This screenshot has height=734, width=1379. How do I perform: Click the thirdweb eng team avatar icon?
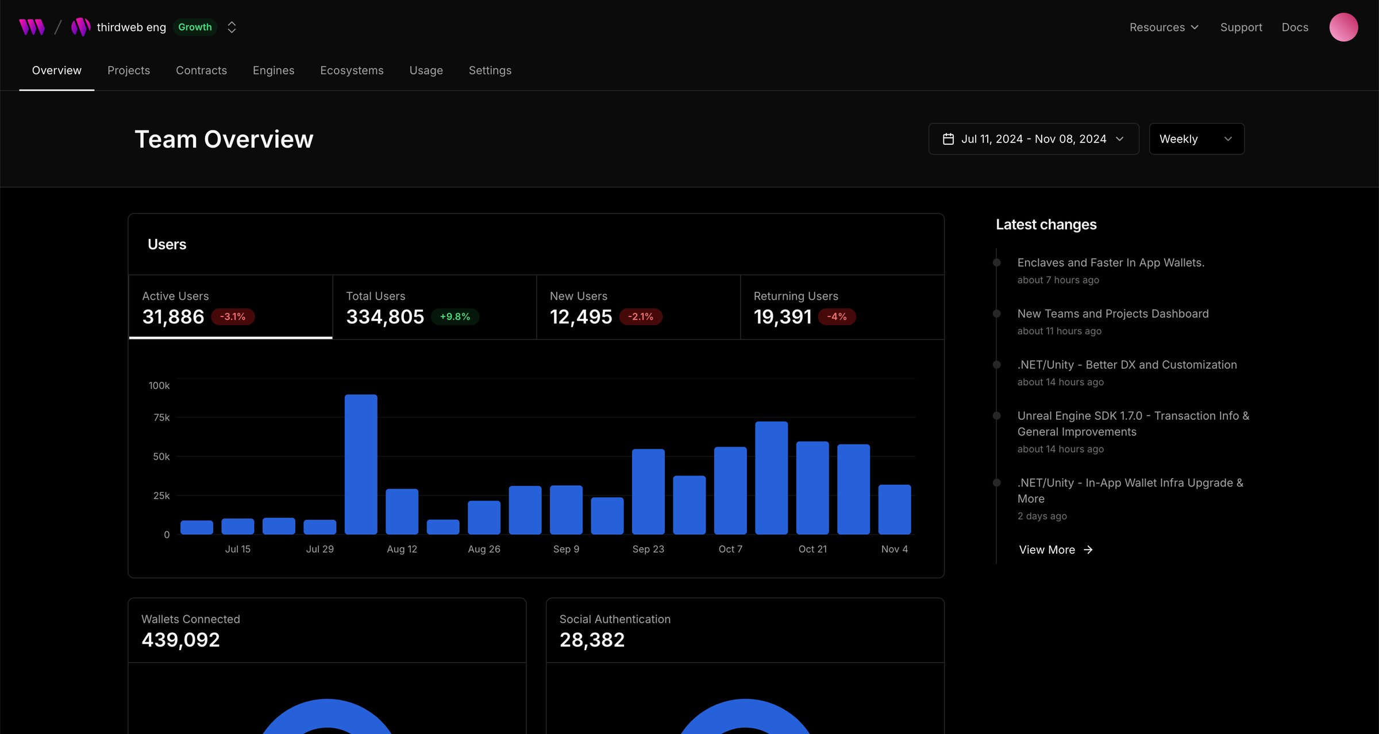point(80,26)
